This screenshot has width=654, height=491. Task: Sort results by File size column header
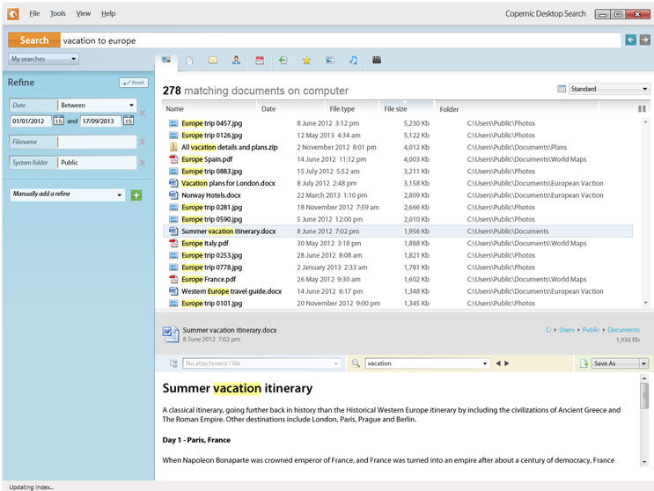[x=395, y=109]
